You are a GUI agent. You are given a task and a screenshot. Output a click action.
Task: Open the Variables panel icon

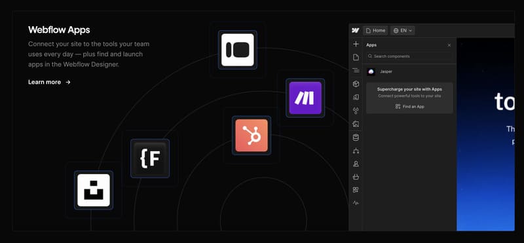(x=356, y=98)
